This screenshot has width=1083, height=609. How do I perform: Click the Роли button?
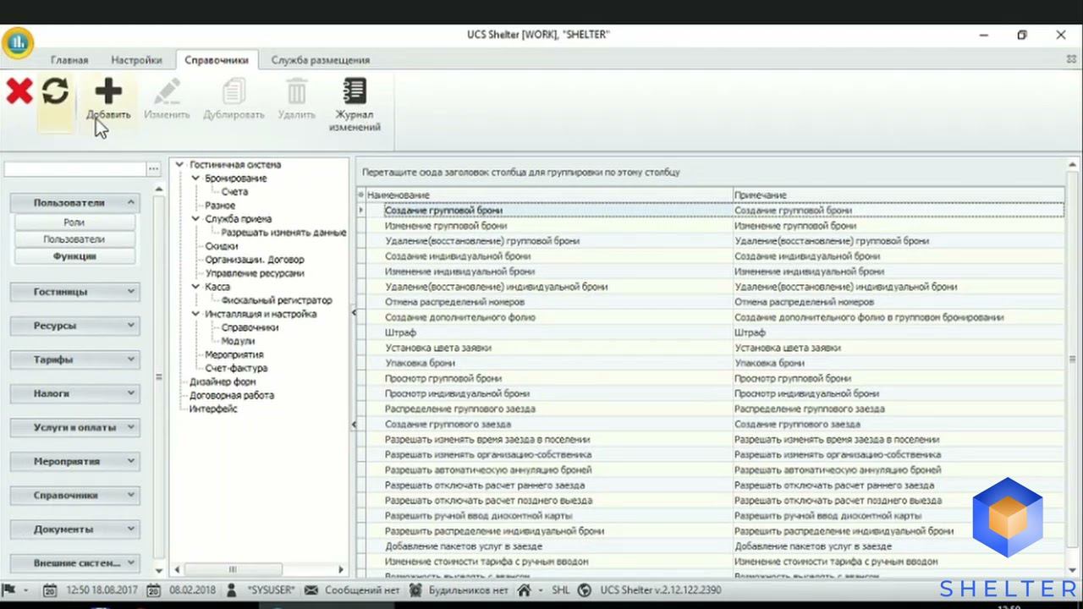click(74, 222)
